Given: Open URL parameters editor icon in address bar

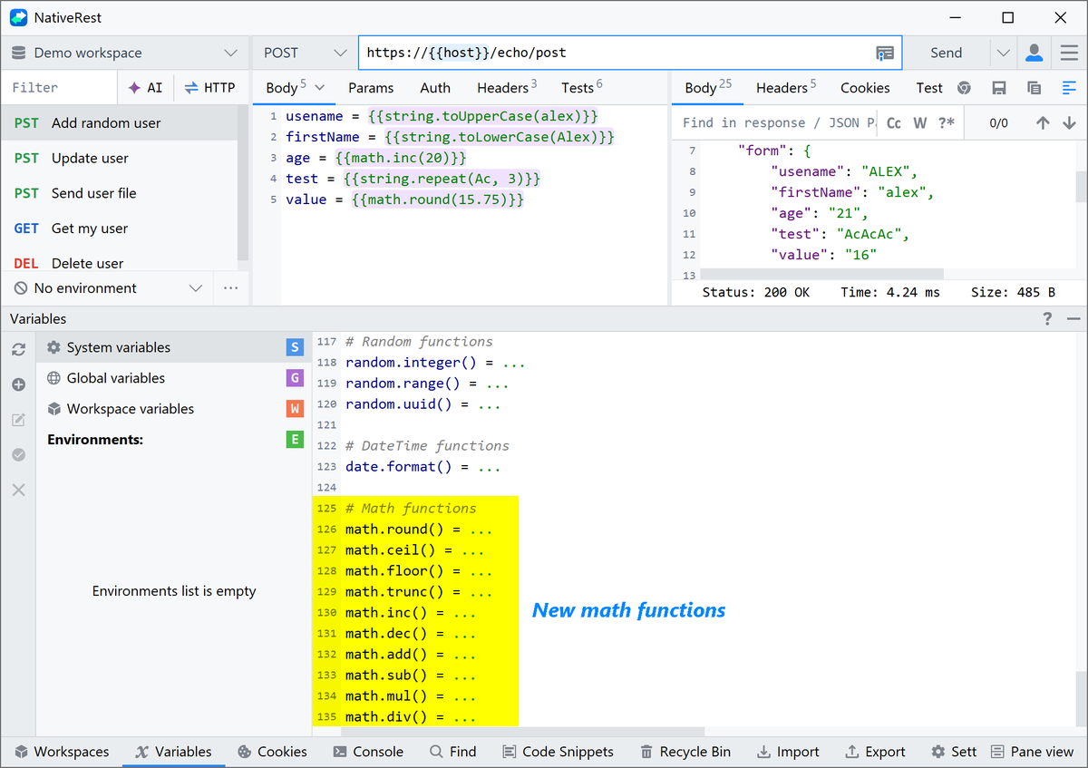Looking at the screenshot, I should [885, 53].
